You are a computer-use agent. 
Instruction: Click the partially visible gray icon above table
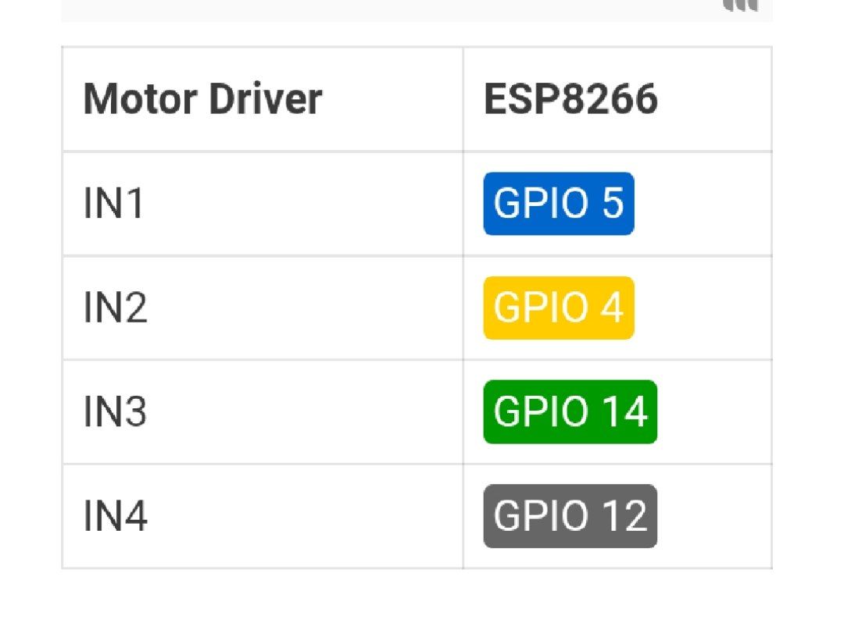739,6
